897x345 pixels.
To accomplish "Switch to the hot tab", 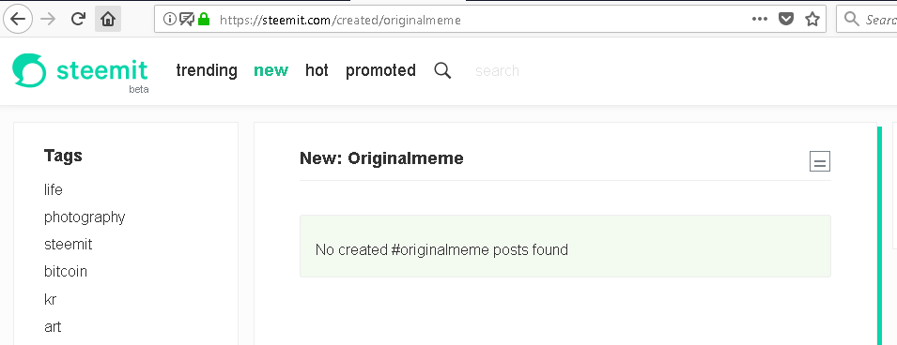I will (317, 70).
